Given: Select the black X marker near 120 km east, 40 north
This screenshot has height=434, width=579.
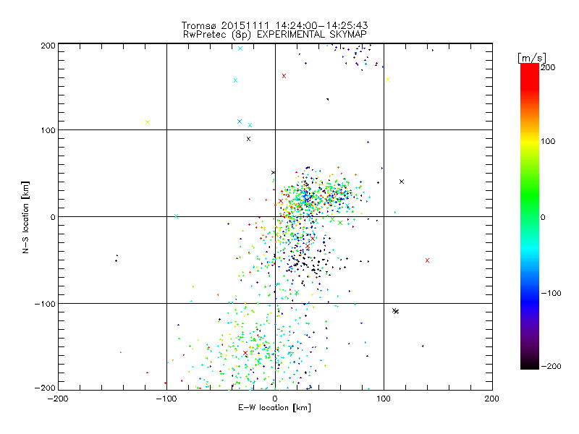Looking at the screenshot, I should pyautogui.click(x=402, y=182).
